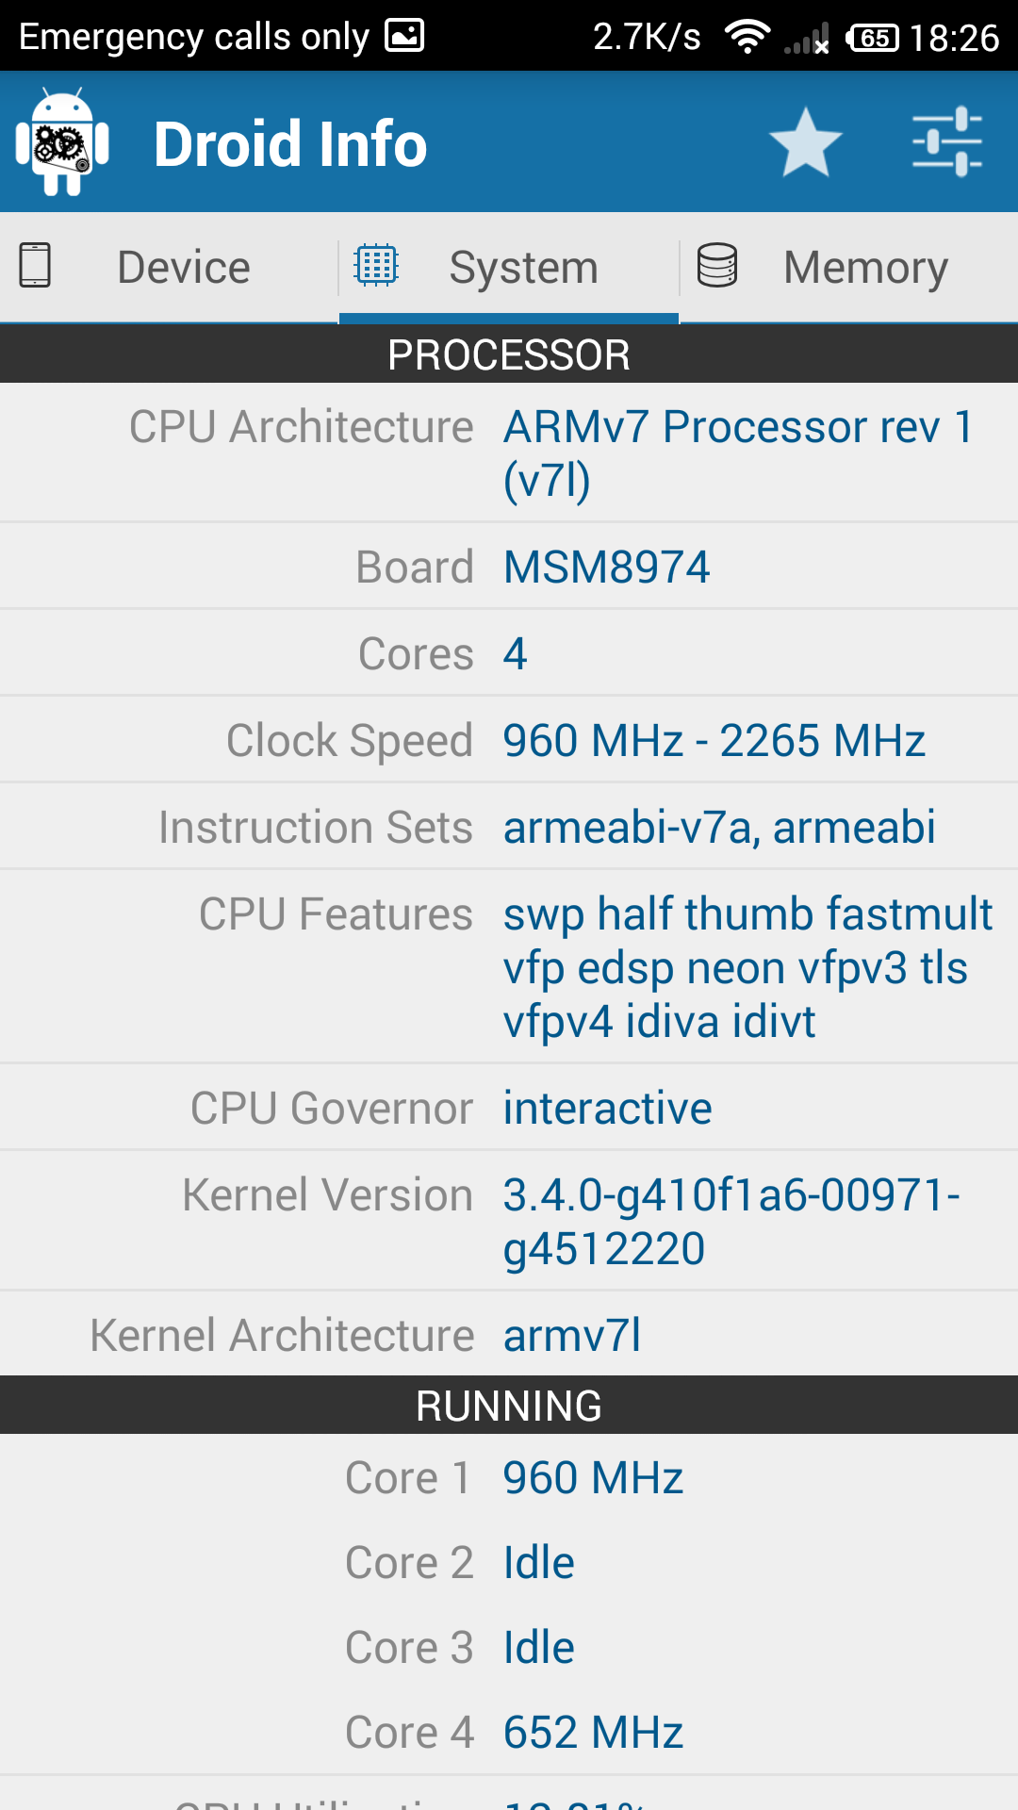1018x1810 pixels.
Task: Tap the PROCESSOR section header
Action: point(509,354)
